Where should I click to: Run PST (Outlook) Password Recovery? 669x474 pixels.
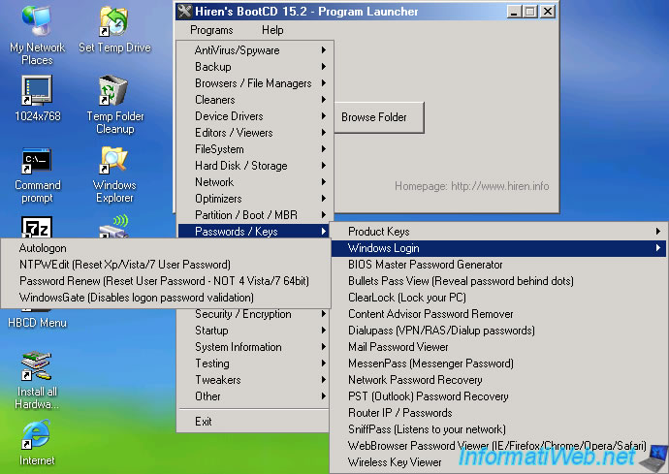pos(498,396)
